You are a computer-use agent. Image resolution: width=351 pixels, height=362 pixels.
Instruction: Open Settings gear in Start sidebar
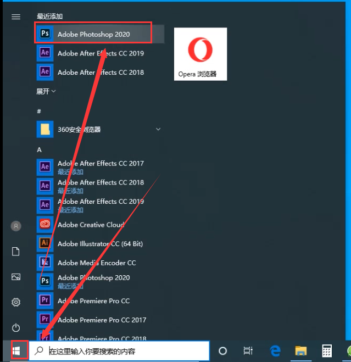coord(16,302)
